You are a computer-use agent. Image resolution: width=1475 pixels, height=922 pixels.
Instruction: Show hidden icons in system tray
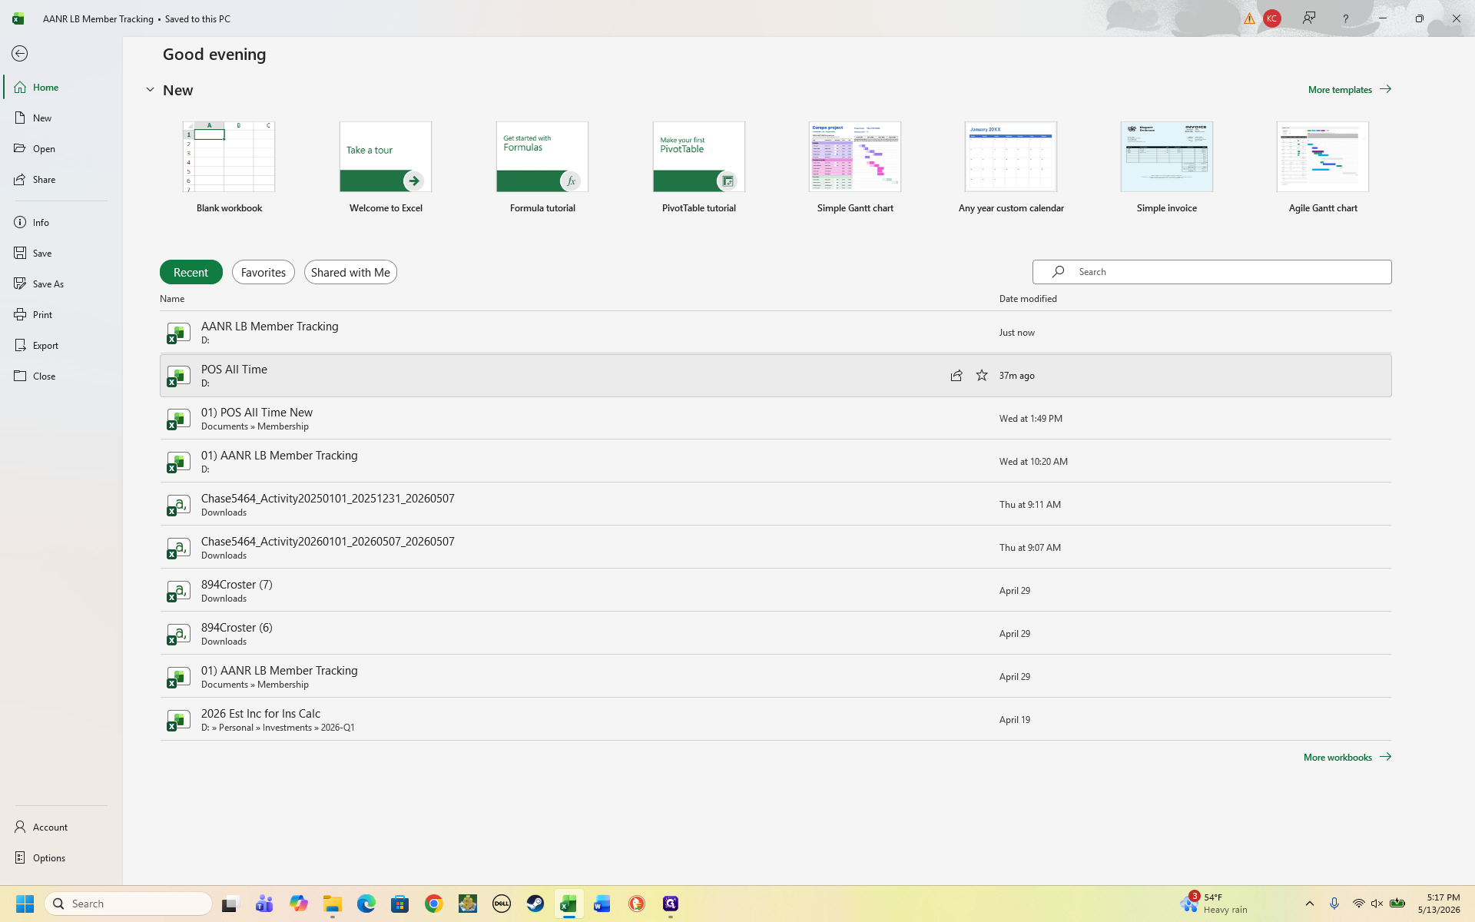(1310, 904)
